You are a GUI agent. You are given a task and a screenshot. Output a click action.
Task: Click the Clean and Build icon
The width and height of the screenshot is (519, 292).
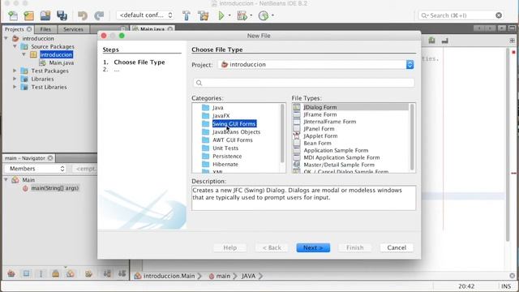[x=204, y=15]
